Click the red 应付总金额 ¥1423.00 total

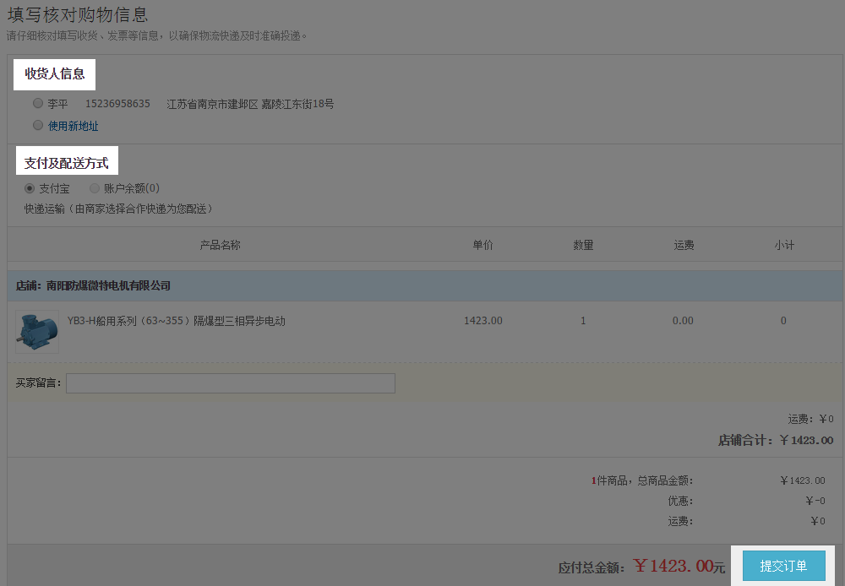click(x=679, y=567)
